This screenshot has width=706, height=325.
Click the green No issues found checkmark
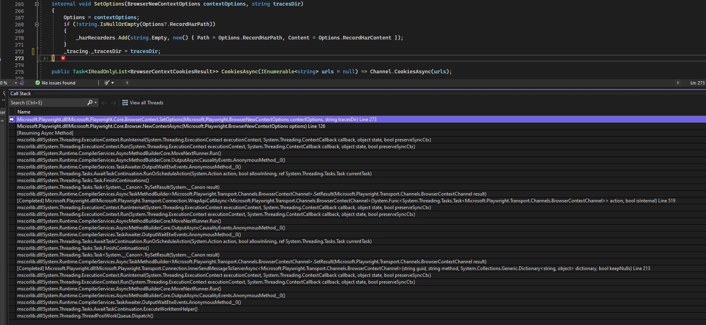coord(38,83)
